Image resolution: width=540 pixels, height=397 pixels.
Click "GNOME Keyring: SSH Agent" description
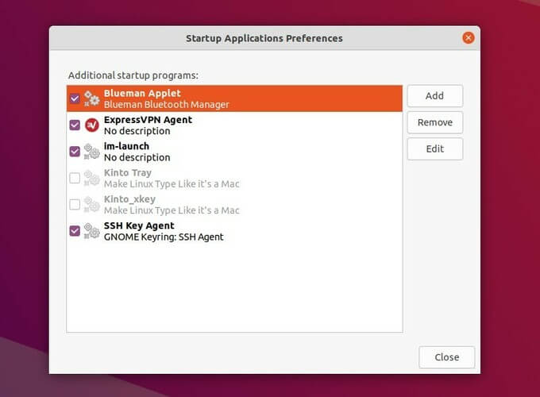pyautogui.click(x=164, y=237)
